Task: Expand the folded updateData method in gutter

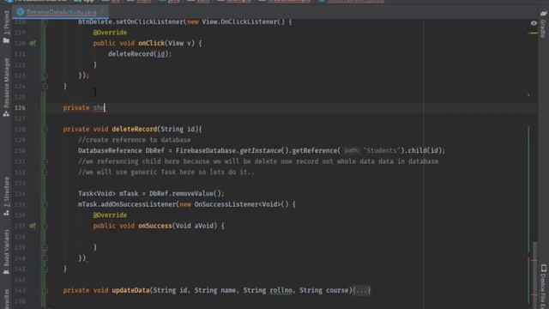Action: (45, 290)
